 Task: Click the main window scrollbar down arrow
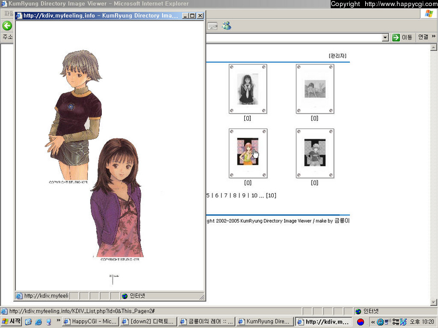pos(434,302)
